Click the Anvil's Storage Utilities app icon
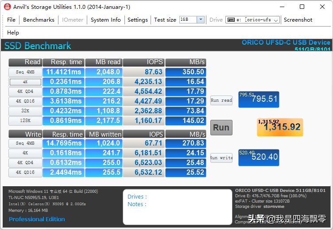 click(x=7, y=7)
